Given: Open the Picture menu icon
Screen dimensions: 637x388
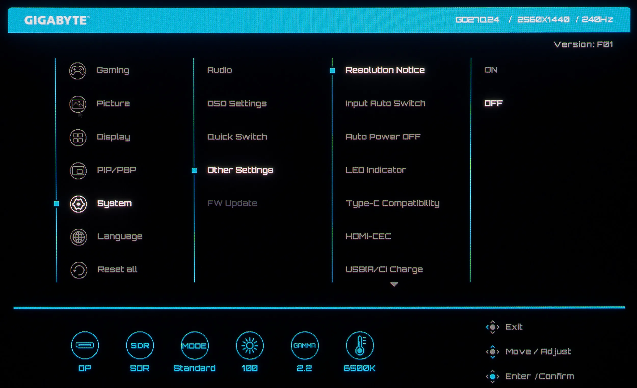Looking at the screenshot, I should [77, 104].
